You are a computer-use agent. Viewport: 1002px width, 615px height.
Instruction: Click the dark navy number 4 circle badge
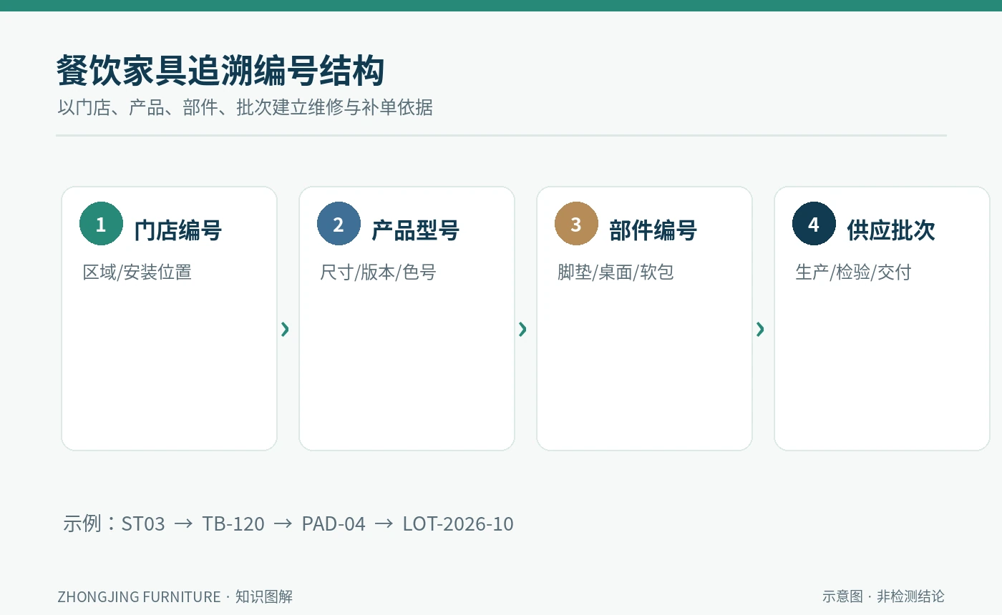[814, 224]
